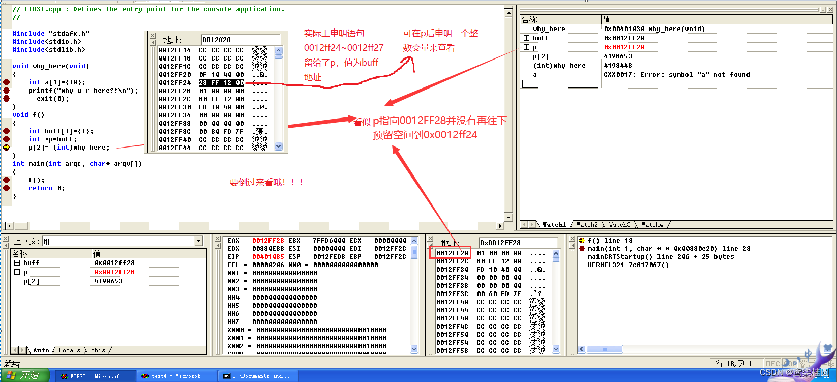Select the this tab in Variables window
The height and width of the screenshot is (382, 837).
tap(98, 350)
